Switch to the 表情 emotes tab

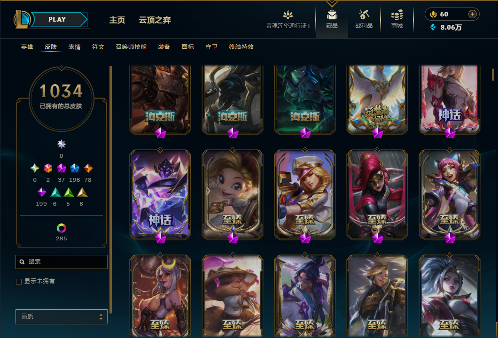tap(74, 46)
